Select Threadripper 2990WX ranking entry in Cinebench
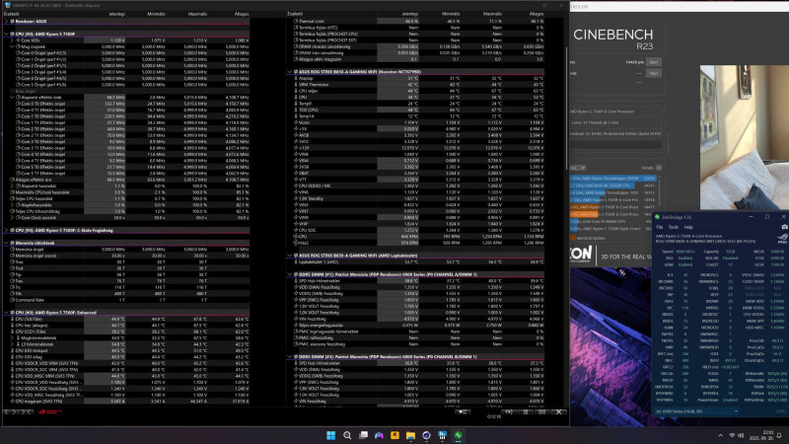The height and width of the screenshot is (444, 789). 612,179
